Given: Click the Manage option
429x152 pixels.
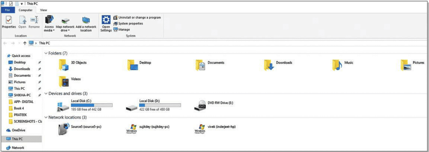Looking at the screenshot, I should 121,30.
